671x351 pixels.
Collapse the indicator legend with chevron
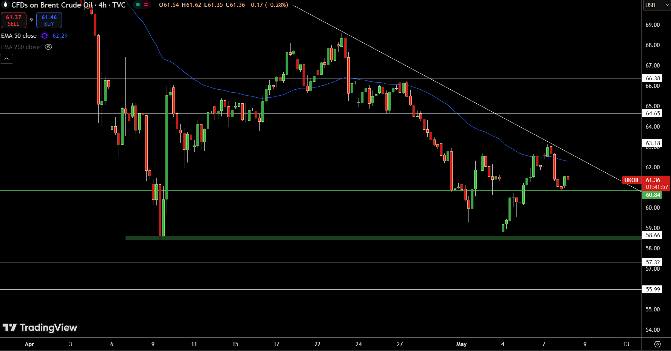coord(7,59)
